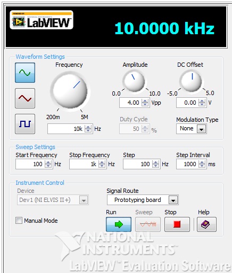Click the Frequency Hz input field
Viewport: 232px width, 273px height.
pos(66,129)
